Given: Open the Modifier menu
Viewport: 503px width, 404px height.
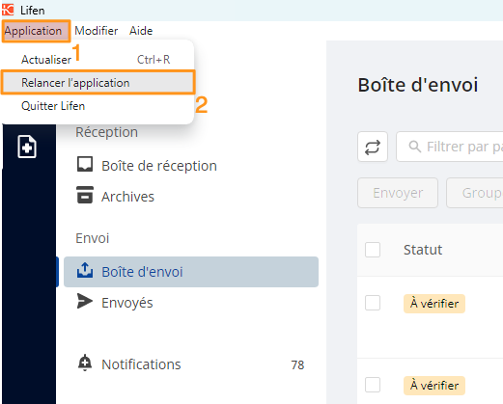Looking at the screenshot, I should [x=97, y=31].
